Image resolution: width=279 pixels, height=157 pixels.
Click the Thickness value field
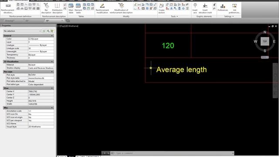pyautogui.click(x=41, y=58)
